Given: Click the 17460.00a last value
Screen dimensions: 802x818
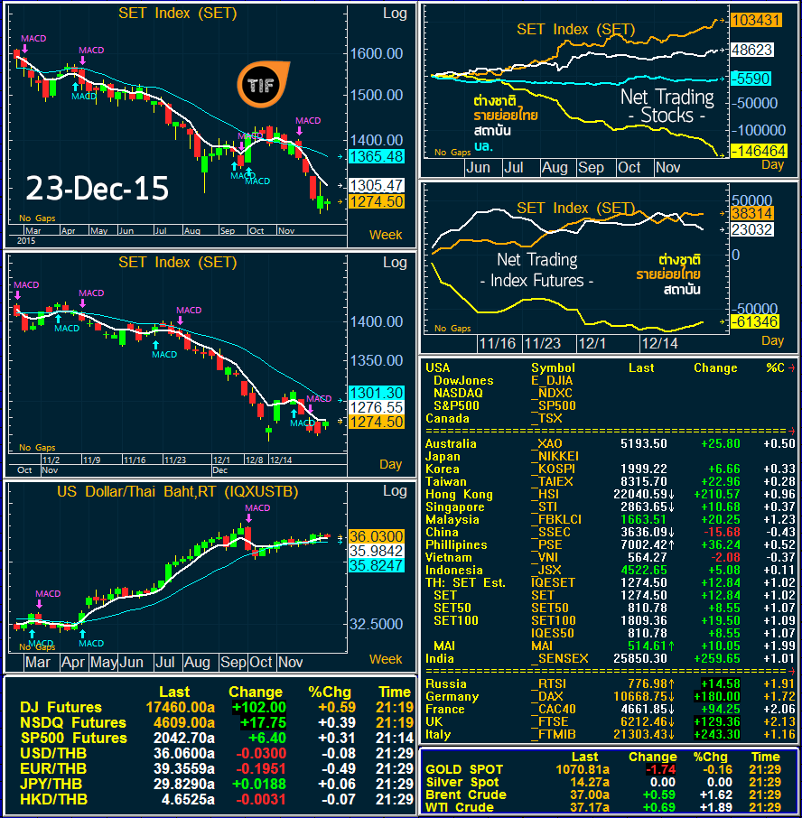Looking at the screenshot, I should (181, 708).
